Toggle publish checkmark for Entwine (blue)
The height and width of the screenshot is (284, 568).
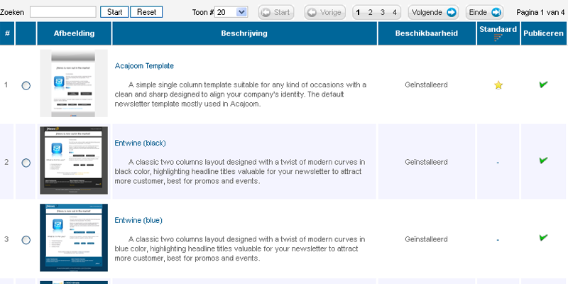[543, 237]
